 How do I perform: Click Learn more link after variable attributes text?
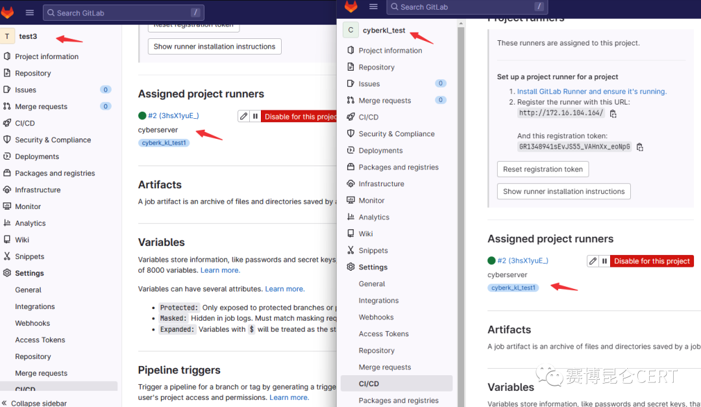285,289
